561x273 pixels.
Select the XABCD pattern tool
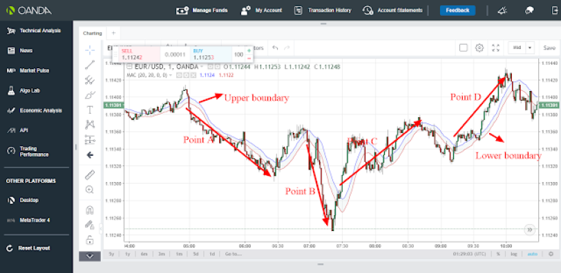pos(90,125)
